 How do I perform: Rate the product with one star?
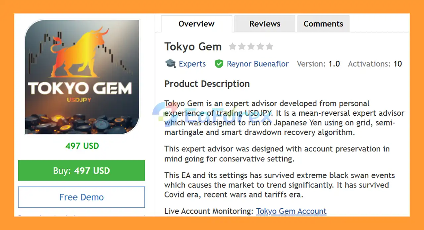[233, 47]
